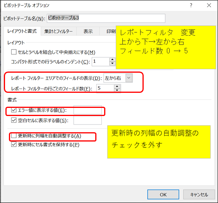This screenshot has height=203, width=218.
Task: Open the 印刷 tab
Action: (x=111, y=31)
